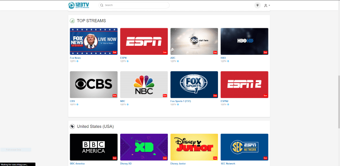Open the ESPN 2 stream thumbnail

coord(244,84)
